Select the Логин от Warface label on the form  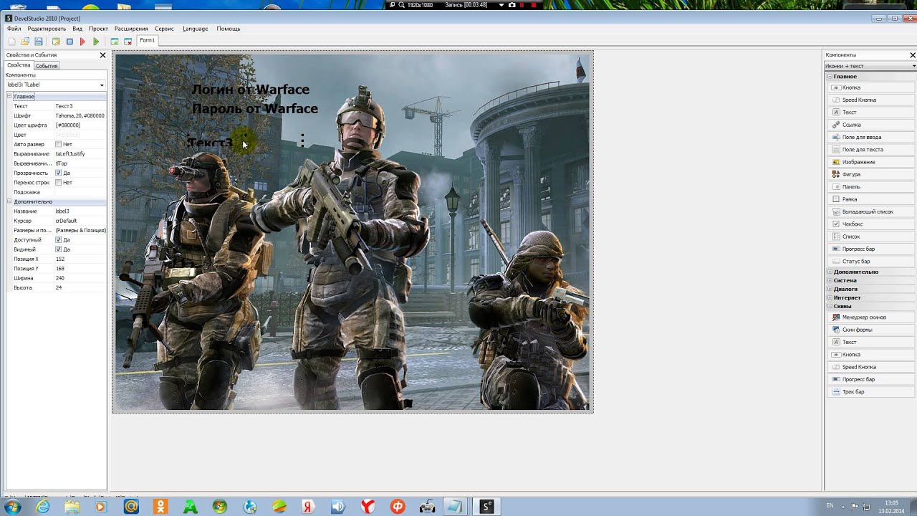251,90
